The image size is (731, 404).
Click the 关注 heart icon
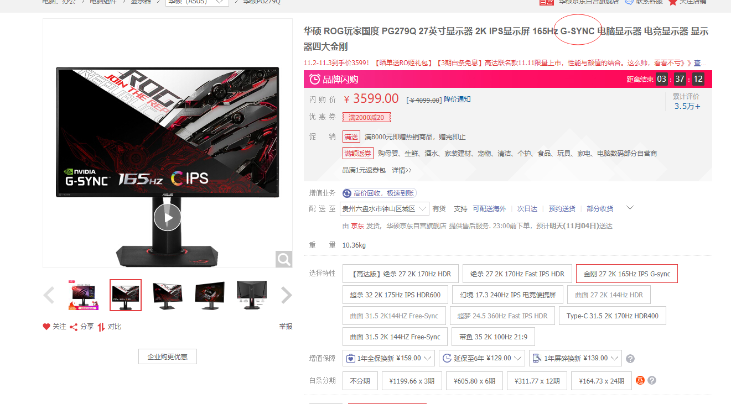coord(46,327)
